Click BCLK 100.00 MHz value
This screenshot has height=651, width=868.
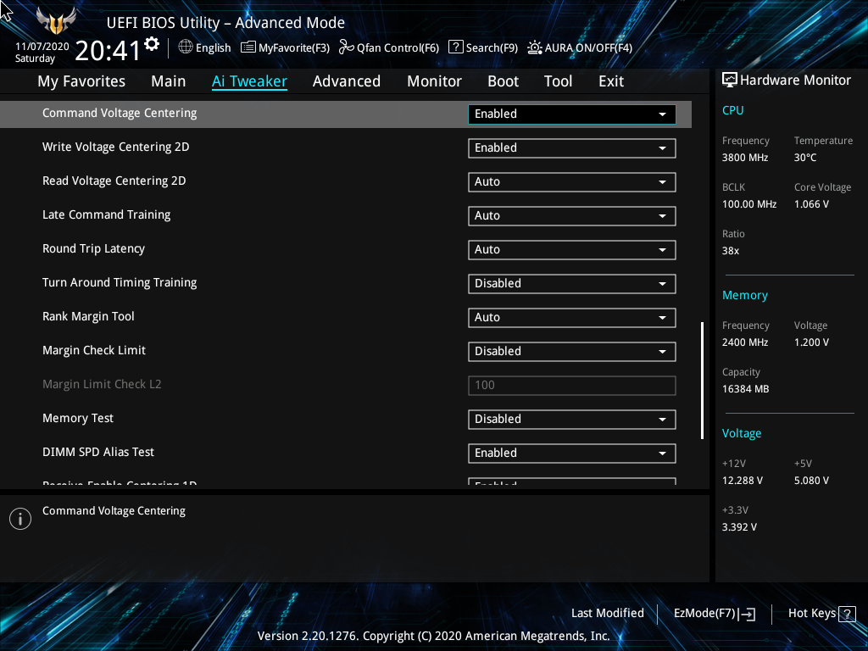tap(749, 204)
